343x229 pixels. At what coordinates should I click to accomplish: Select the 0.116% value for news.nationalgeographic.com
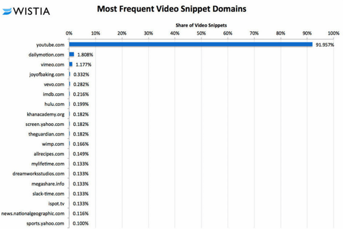tap(81, 214)
